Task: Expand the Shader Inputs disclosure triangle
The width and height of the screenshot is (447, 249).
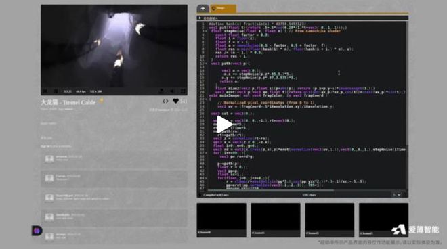Action: coord(200,18)
